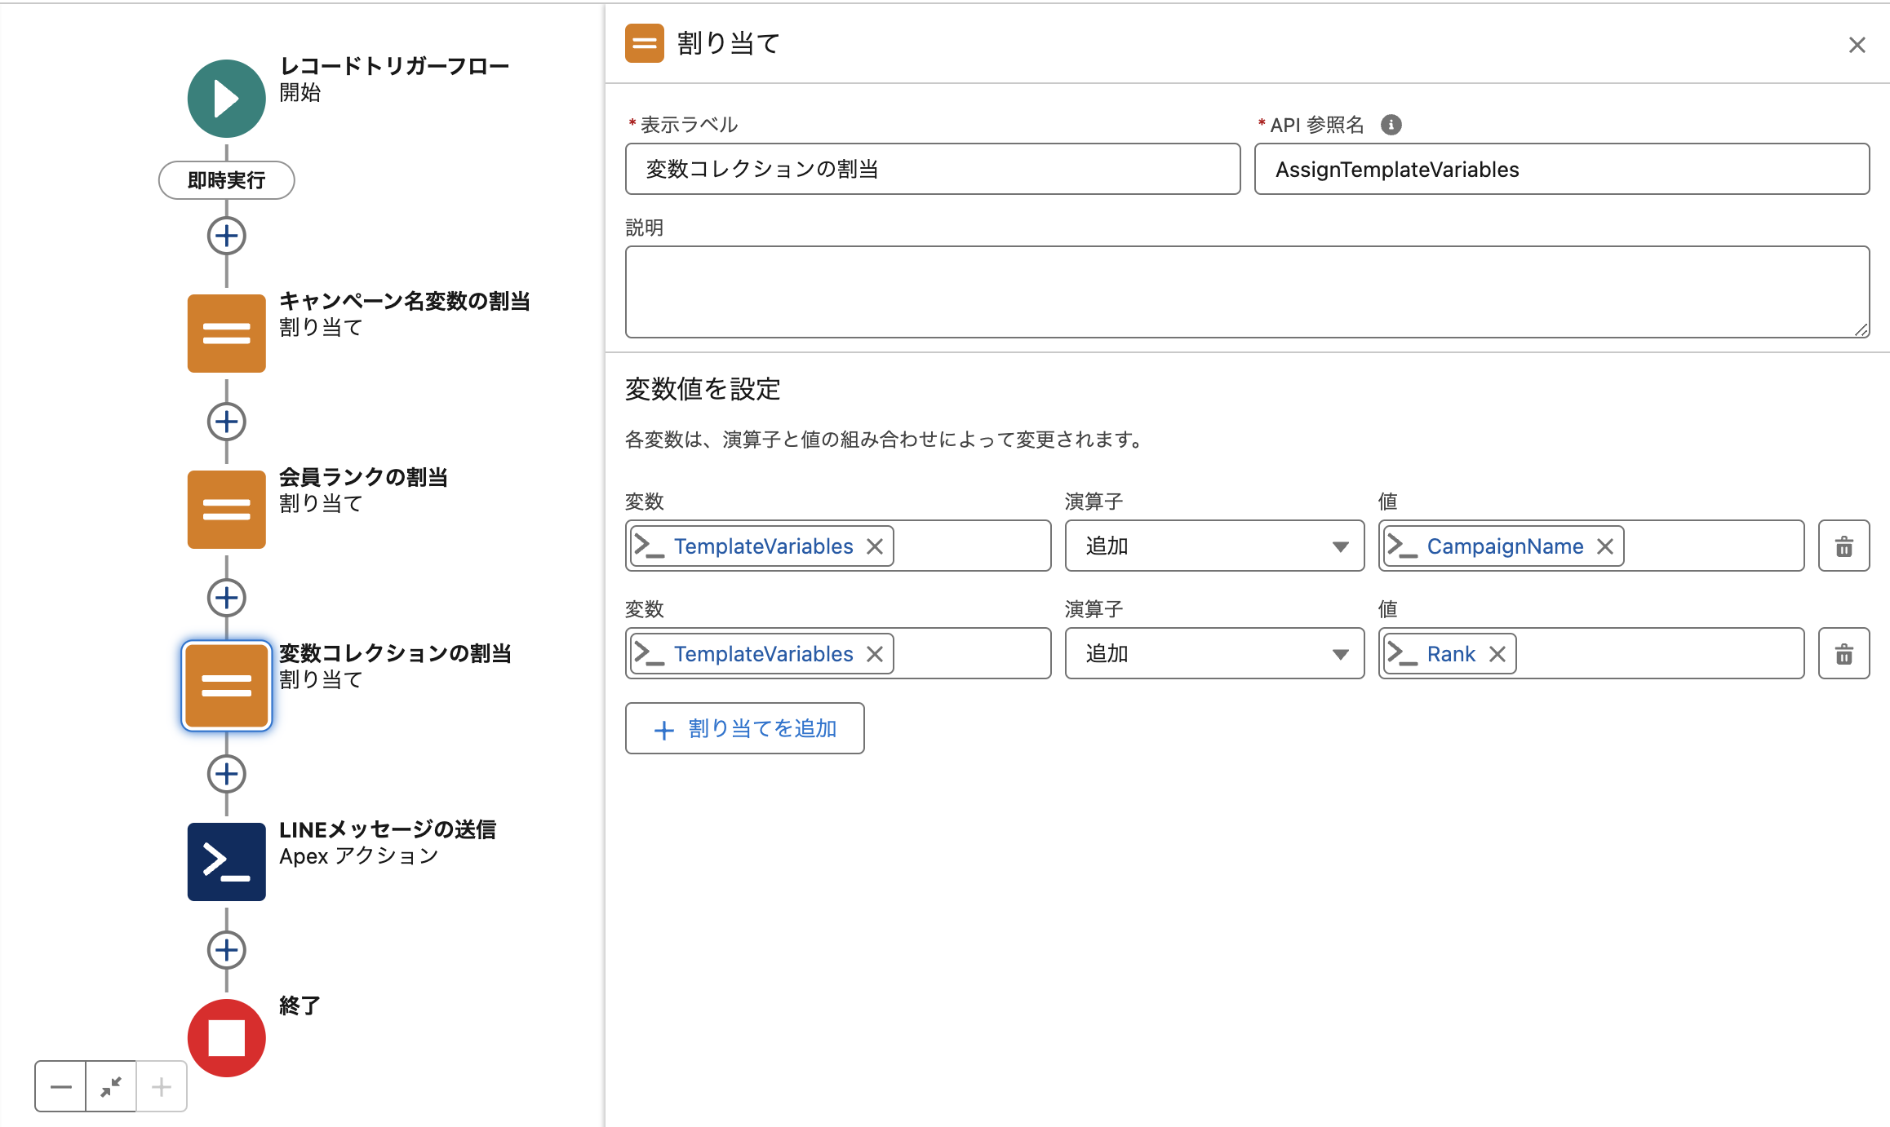This screenshot has width=1890, height=1127.
Task: Click the API 参照名 info icon
Action: click(x=1391, y=125)
